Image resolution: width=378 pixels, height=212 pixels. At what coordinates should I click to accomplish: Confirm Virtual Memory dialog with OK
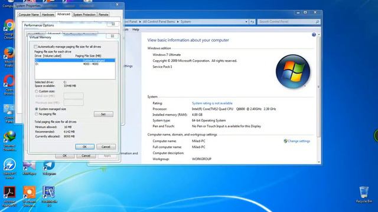click(x=84, y=147)
